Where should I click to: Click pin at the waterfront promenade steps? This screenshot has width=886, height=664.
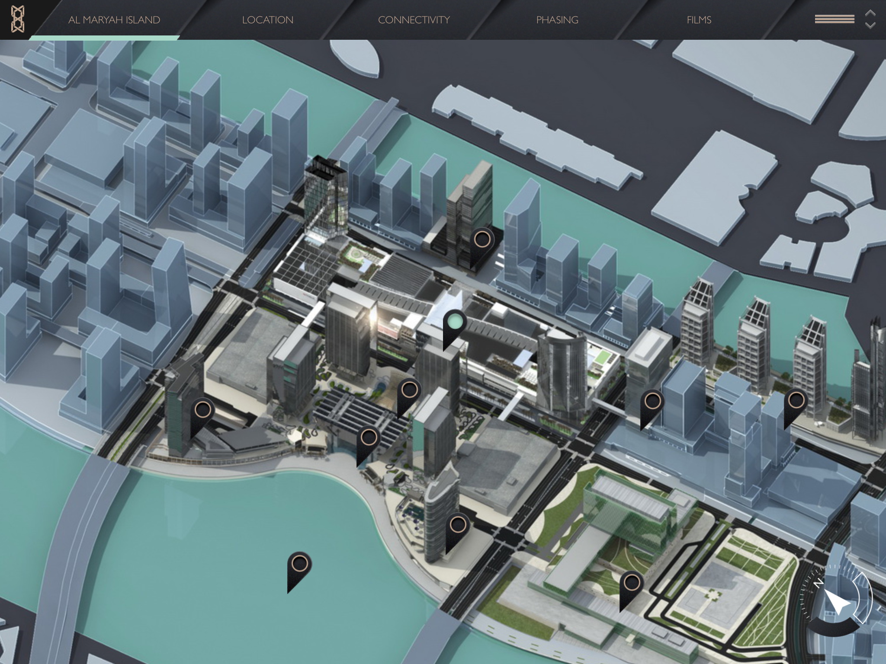(x=369, y=437)
